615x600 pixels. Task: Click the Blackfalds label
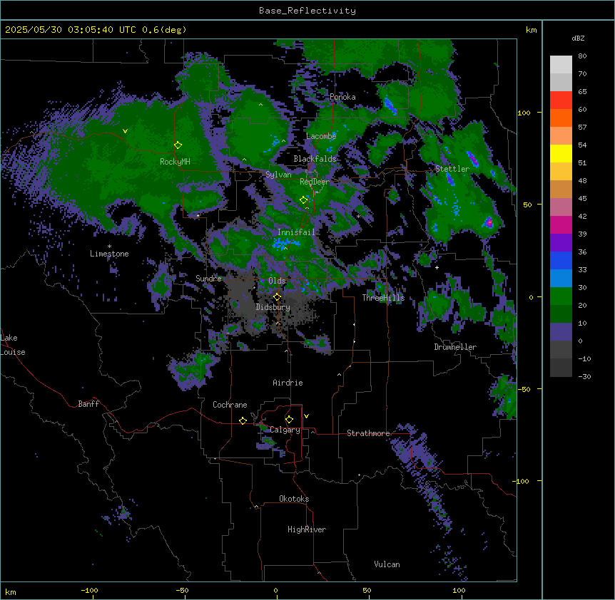[315, 159]
